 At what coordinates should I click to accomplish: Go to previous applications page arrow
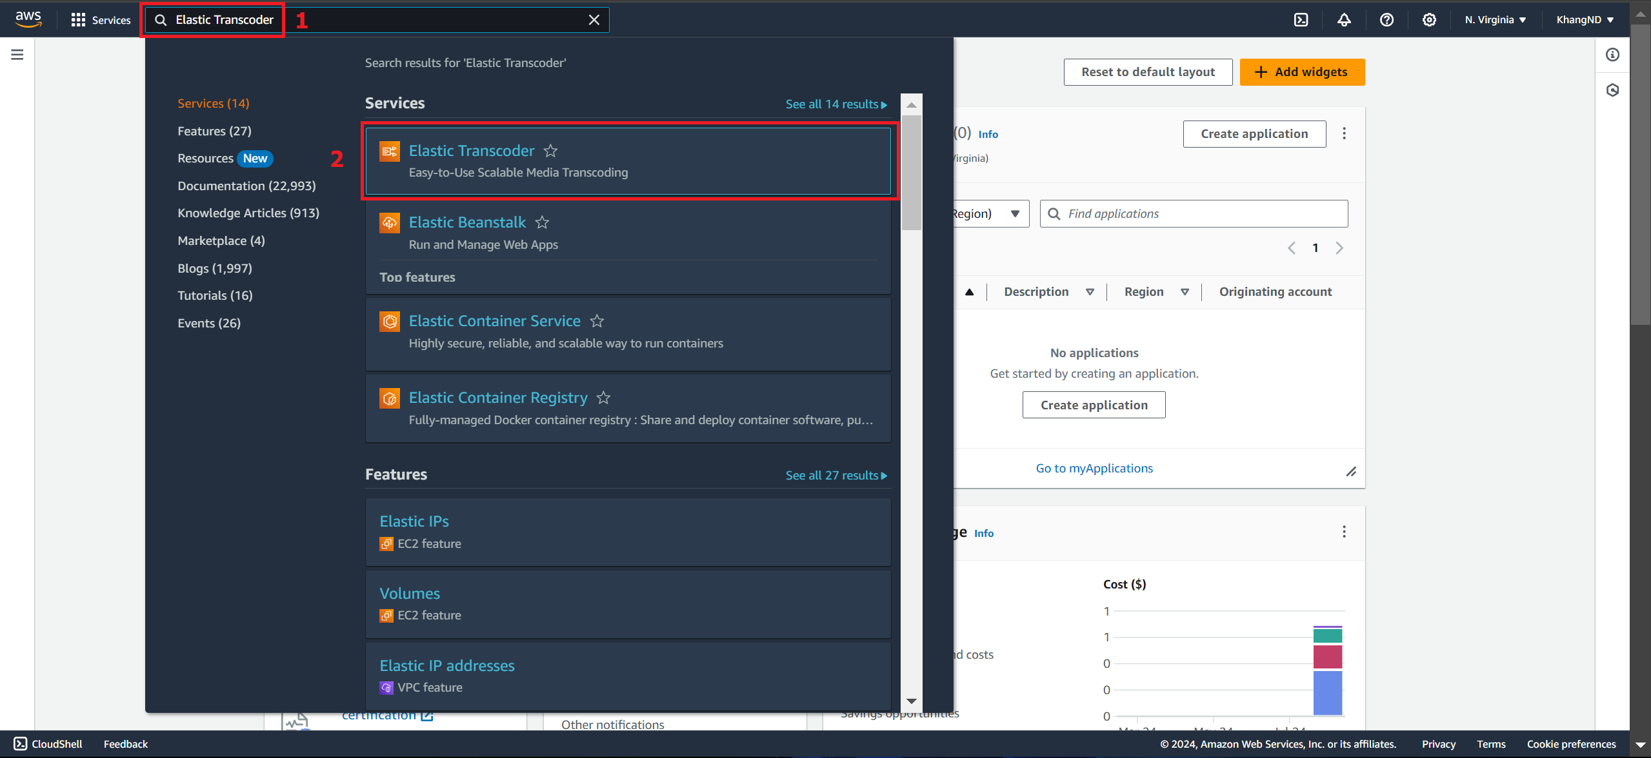click(1291, 248)
